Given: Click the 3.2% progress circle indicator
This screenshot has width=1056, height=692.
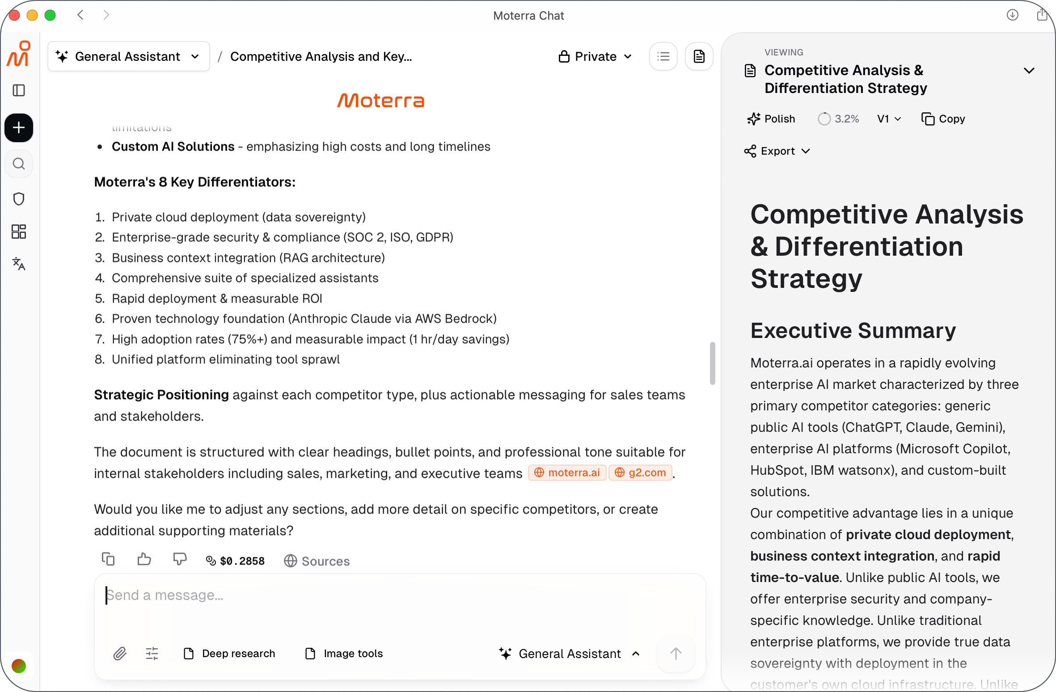Looking at the screenshot, I should click(838, 119).
